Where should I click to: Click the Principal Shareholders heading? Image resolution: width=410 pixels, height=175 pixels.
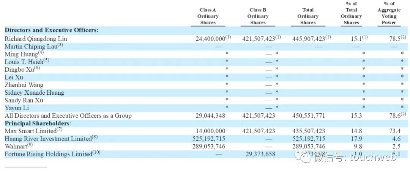coord(38,123)
